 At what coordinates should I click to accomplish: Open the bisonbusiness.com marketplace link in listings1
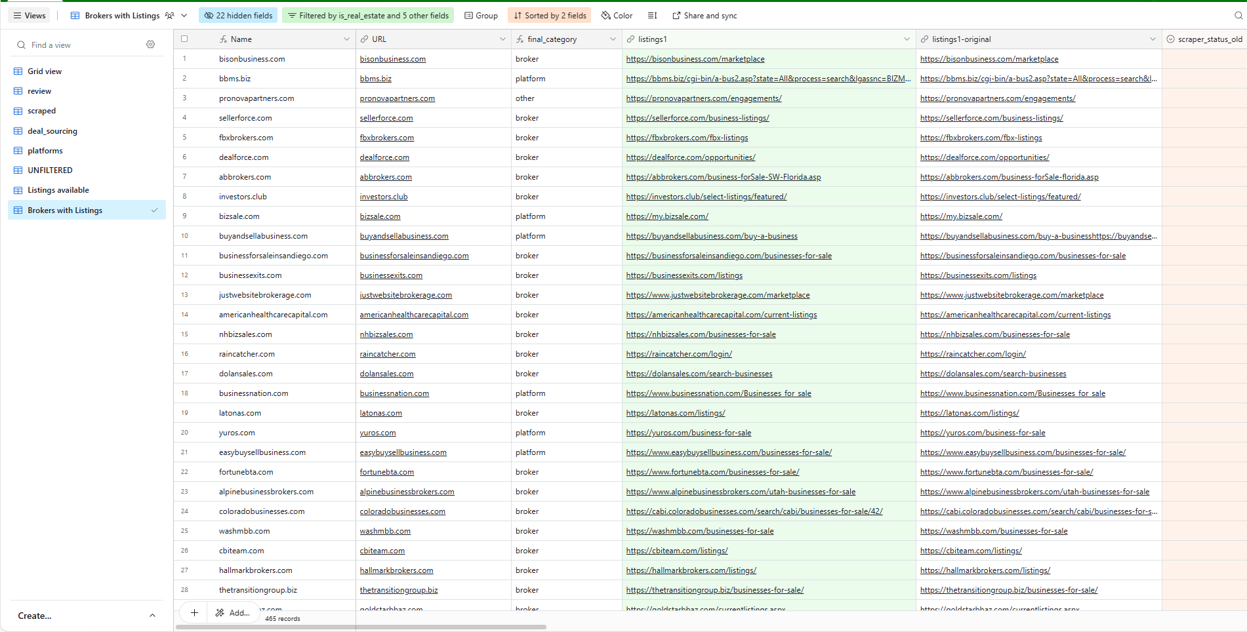click(695, 59)
